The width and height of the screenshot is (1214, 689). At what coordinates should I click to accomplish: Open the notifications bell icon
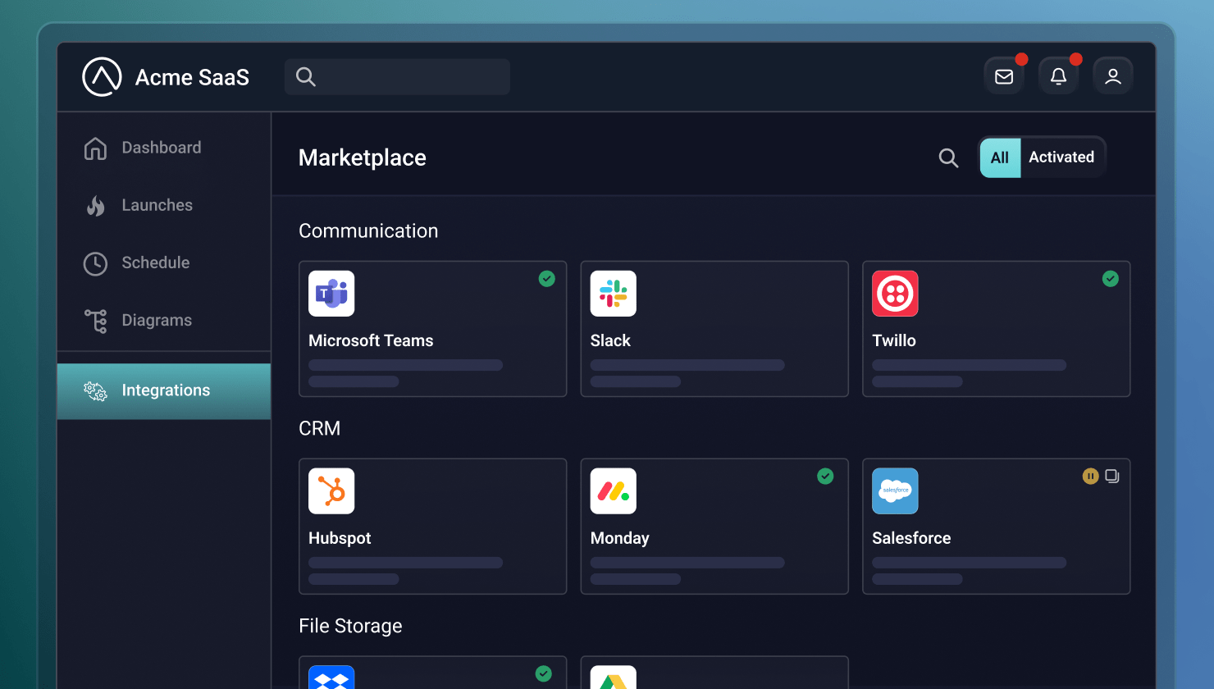1058,76
